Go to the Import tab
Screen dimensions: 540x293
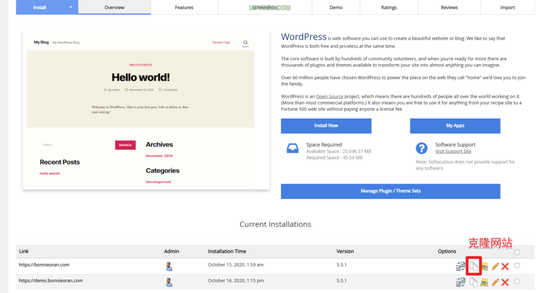pyautogui.click(x=507, y=7)
